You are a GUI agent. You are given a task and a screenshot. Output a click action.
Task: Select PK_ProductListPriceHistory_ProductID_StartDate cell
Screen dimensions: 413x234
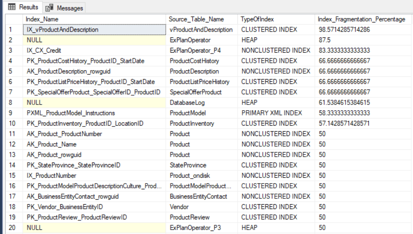point(94,82)
